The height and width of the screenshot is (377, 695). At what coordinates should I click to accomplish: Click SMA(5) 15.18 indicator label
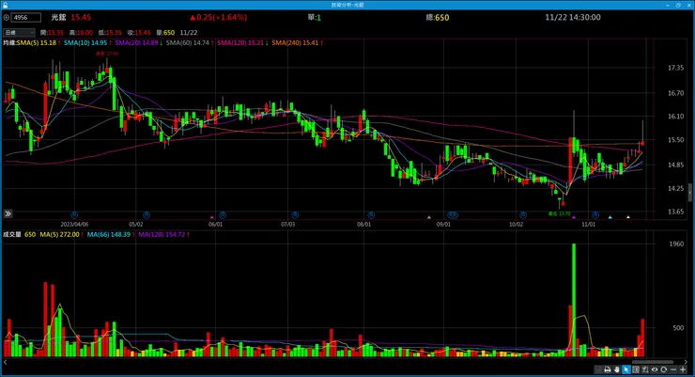click(39, 43)
